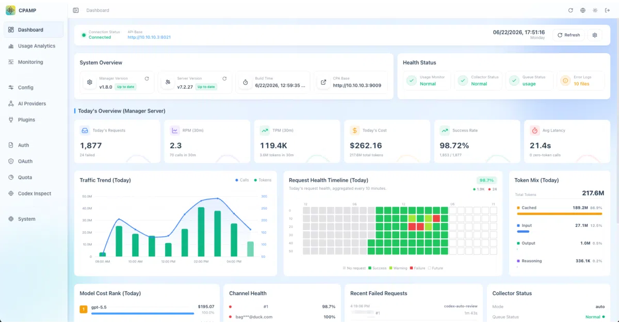Click the Success Rate trend icon
Screen dimensions: 619x325
(x=445, y=131)
